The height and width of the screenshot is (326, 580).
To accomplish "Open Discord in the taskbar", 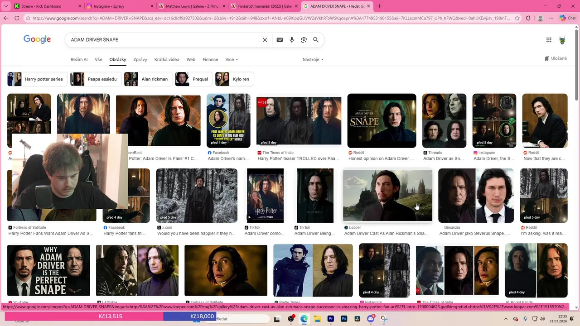I will (x=371, y=319).
